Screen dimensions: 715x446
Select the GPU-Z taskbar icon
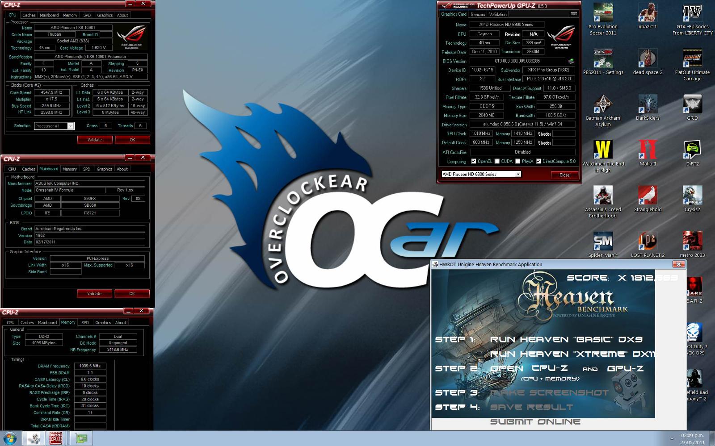click(x=81, y=438)
